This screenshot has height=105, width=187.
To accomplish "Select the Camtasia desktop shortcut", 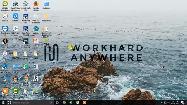I will pyautogui.click(x=15, y=92).
